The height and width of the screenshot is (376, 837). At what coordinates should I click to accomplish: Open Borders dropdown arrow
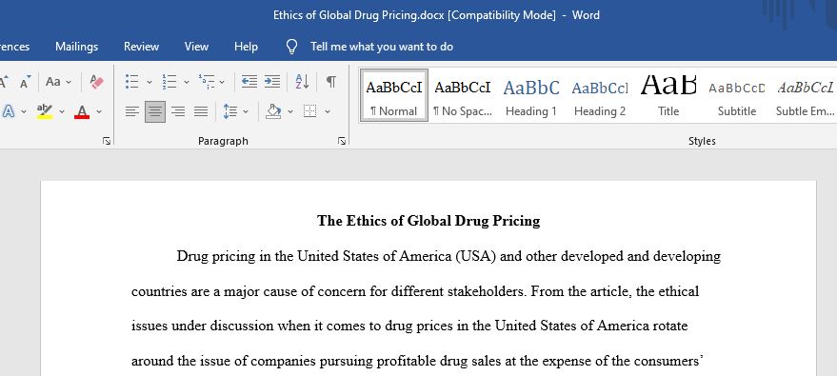tap(328, 112)
